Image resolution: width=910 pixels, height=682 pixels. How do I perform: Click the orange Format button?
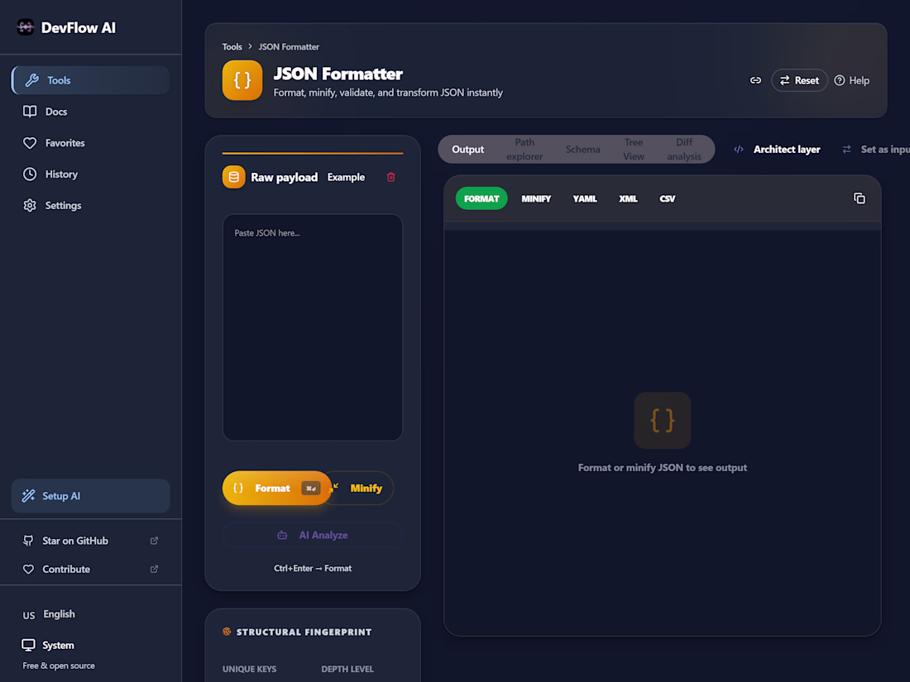click(277, 488)
